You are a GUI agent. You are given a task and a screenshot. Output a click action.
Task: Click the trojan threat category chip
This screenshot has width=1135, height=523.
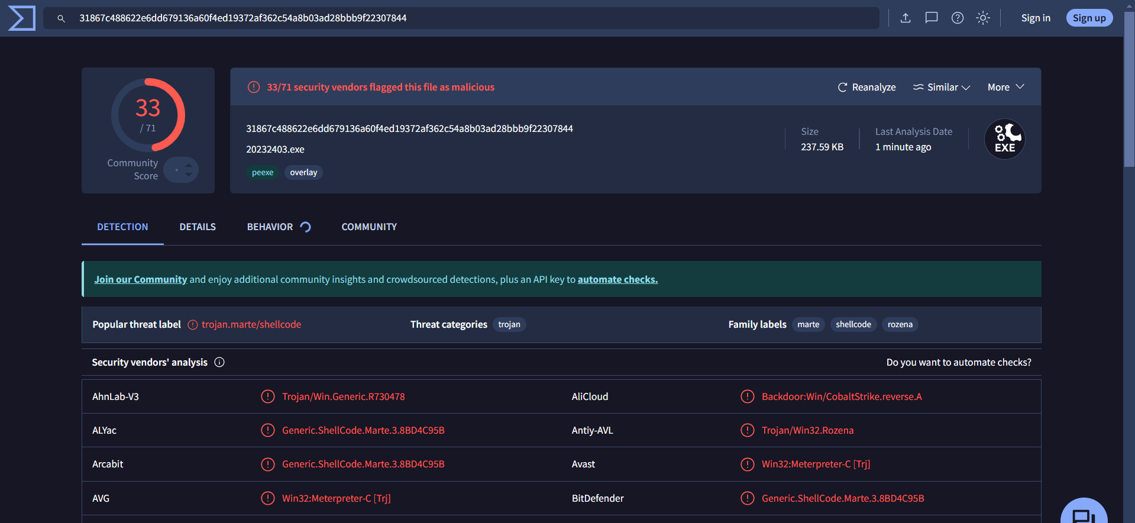pos(509,324)
